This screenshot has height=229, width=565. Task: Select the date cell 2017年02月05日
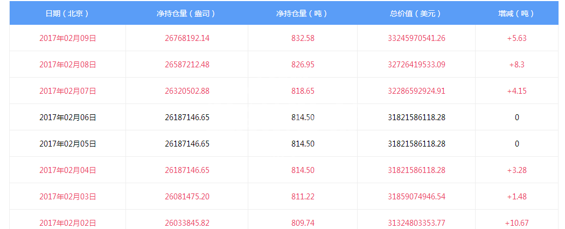pyautogui.click(x=67, y=143)
